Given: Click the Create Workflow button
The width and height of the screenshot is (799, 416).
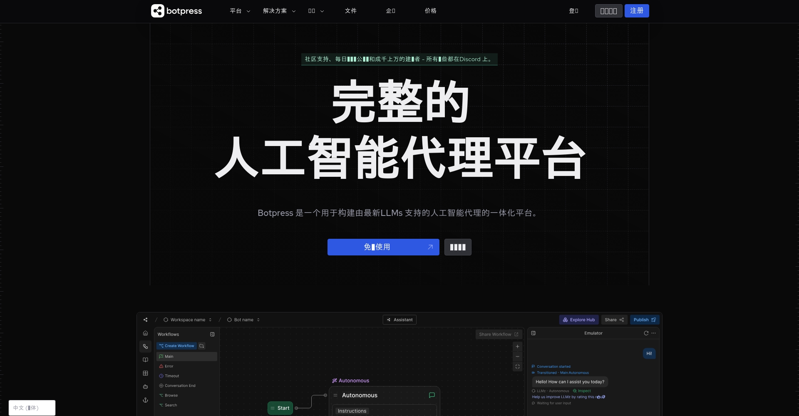Looking at the screenshot, I should pos(176,346).
